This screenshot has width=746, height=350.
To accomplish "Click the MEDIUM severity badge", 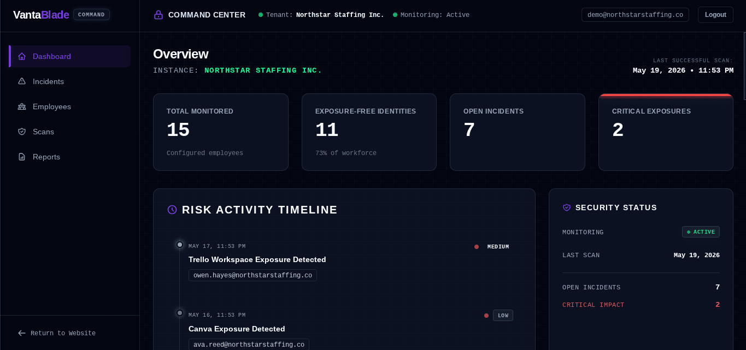I will tap(498, 247).
